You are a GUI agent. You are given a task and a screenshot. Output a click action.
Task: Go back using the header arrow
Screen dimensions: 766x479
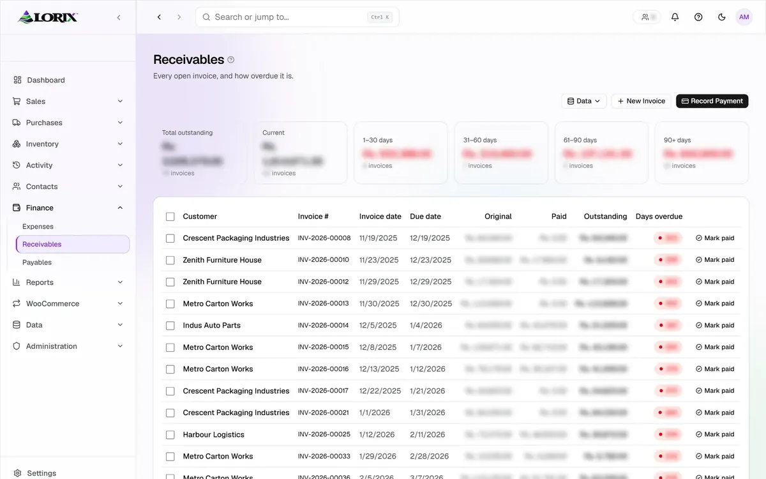[159, 17]
